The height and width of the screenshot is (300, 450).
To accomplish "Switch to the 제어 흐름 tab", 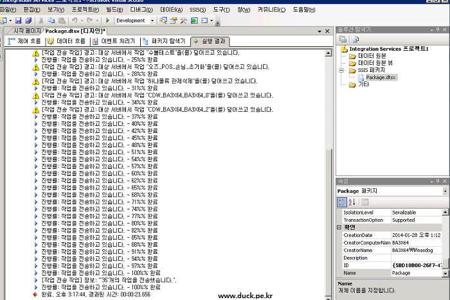I will 24,41.
